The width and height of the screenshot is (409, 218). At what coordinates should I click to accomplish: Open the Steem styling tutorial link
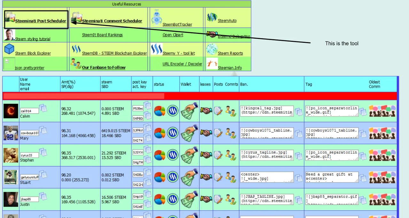coord(33,39)
